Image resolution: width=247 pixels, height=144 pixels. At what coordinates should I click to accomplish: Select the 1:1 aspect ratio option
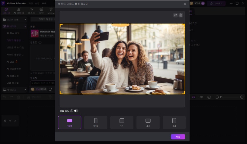122,122
